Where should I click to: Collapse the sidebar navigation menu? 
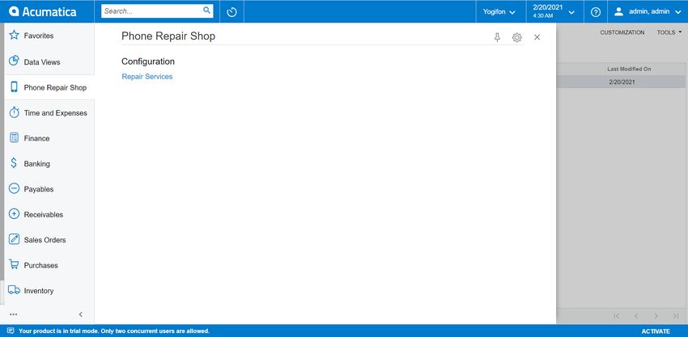click(x=81, y=314)
